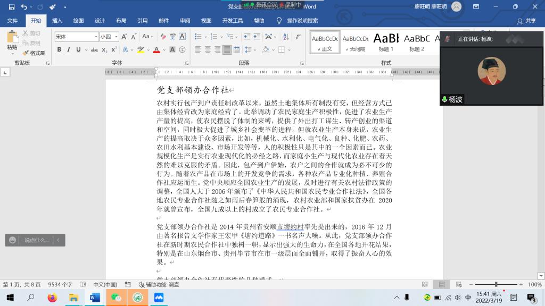Click the 共享 share button

[x=527, y=21]
